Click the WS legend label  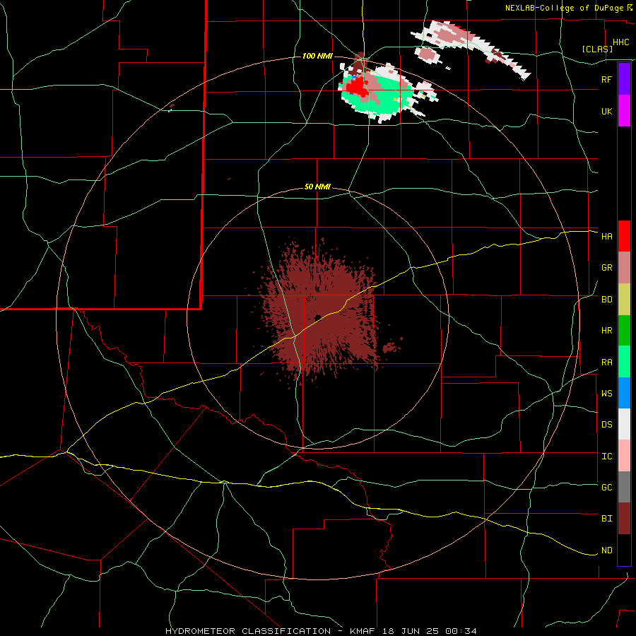pyautogui.click(x=607, y=394)
